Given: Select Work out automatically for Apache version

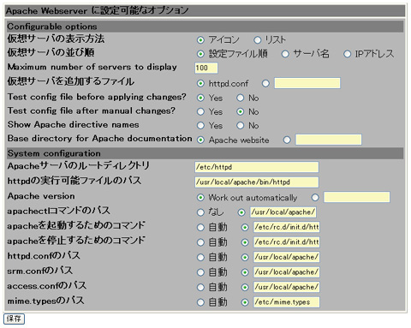Looking at the screenshot, I should click(x=200, y=198).
